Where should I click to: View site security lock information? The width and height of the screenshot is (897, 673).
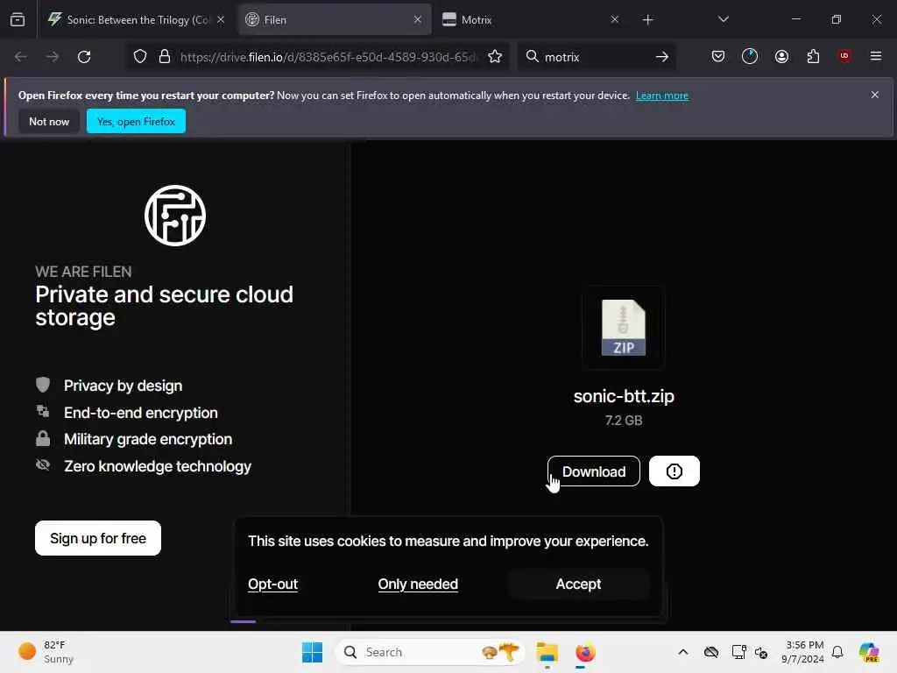tap(165, 57)
